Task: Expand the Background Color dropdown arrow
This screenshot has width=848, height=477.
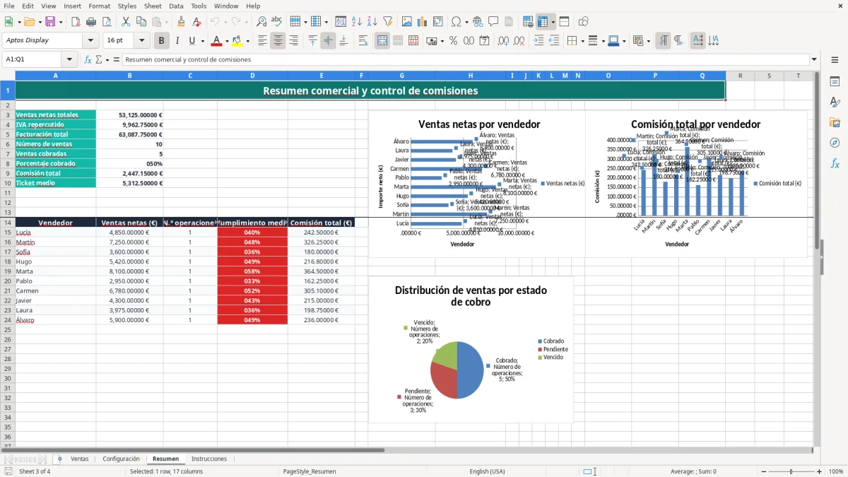Action: tap(247, 41)
